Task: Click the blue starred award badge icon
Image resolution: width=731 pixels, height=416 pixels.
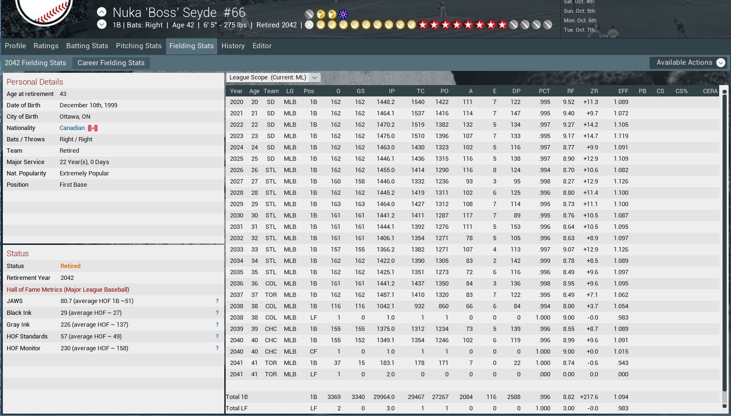Action: [x=343, y=14]
